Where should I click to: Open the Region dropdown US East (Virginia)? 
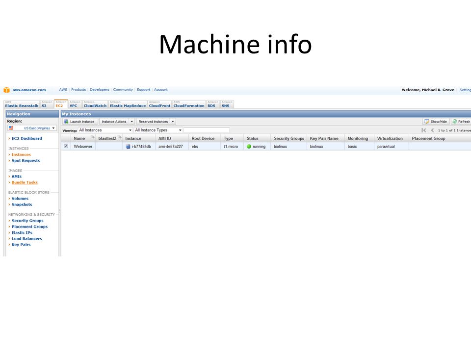(x=32, y=128)
